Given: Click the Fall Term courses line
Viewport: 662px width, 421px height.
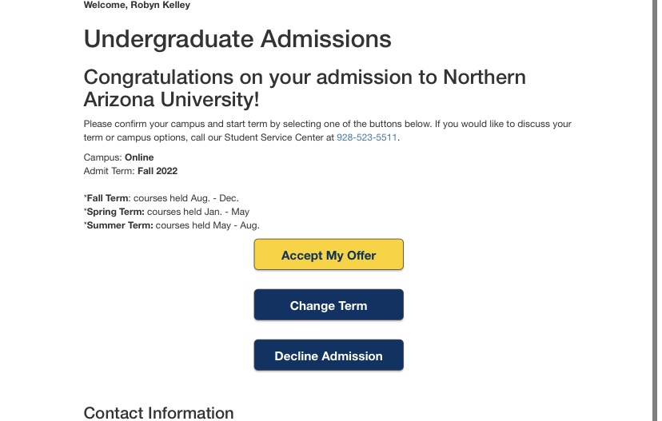Looking at the screenshot, I should click(161, 198).
